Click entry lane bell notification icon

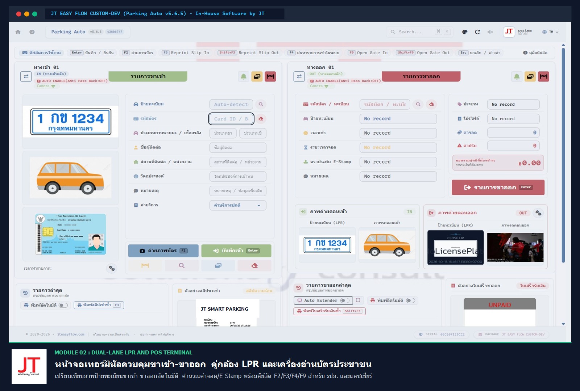[x=244, y=76]
